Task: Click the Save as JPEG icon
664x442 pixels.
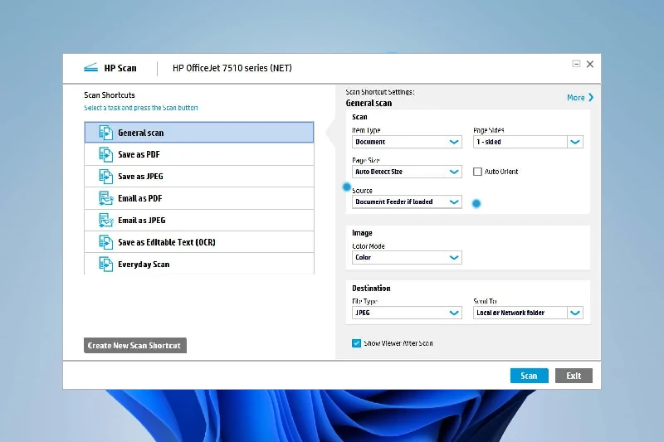Action: coord(105,176)
